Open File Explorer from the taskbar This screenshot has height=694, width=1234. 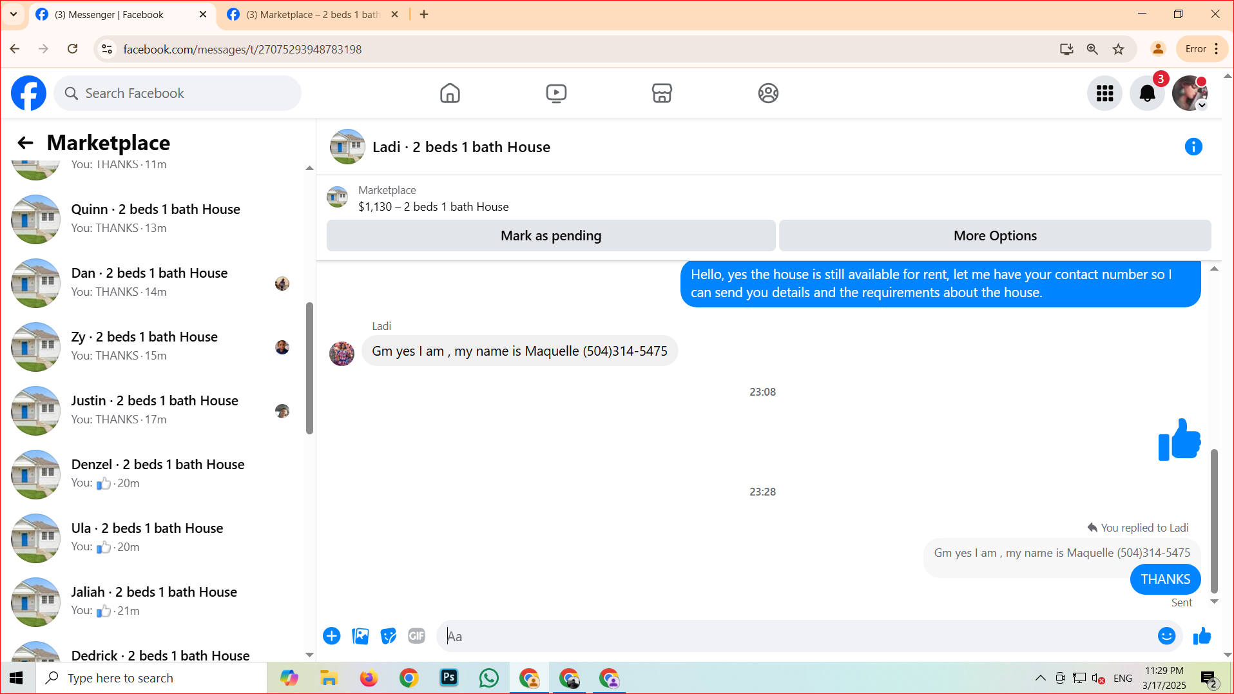click(x=329, y=679)
